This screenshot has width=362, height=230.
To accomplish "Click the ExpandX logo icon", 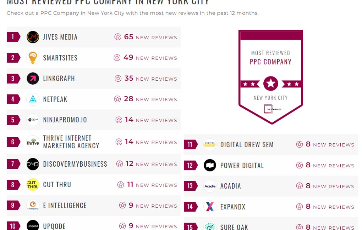I will tap(210, 207).
